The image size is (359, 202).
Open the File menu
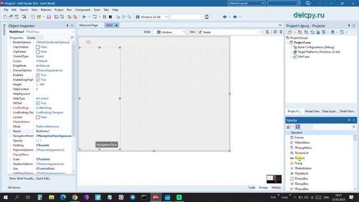click(6, 10)
